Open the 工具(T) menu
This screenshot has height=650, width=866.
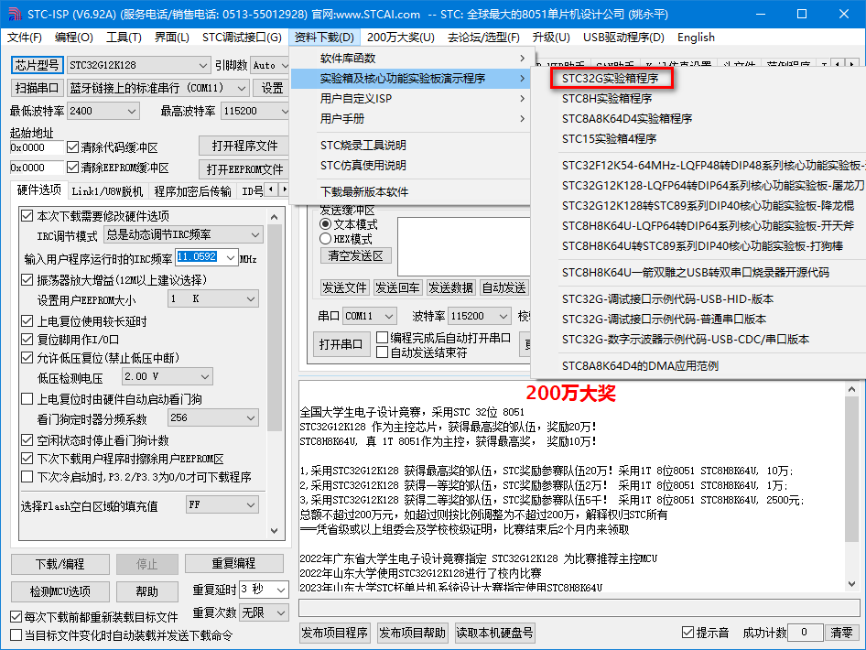(x=124, y=37)
